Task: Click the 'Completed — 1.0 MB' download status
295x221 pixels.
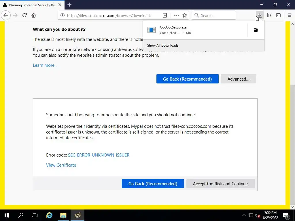Action: pos(175,33)
